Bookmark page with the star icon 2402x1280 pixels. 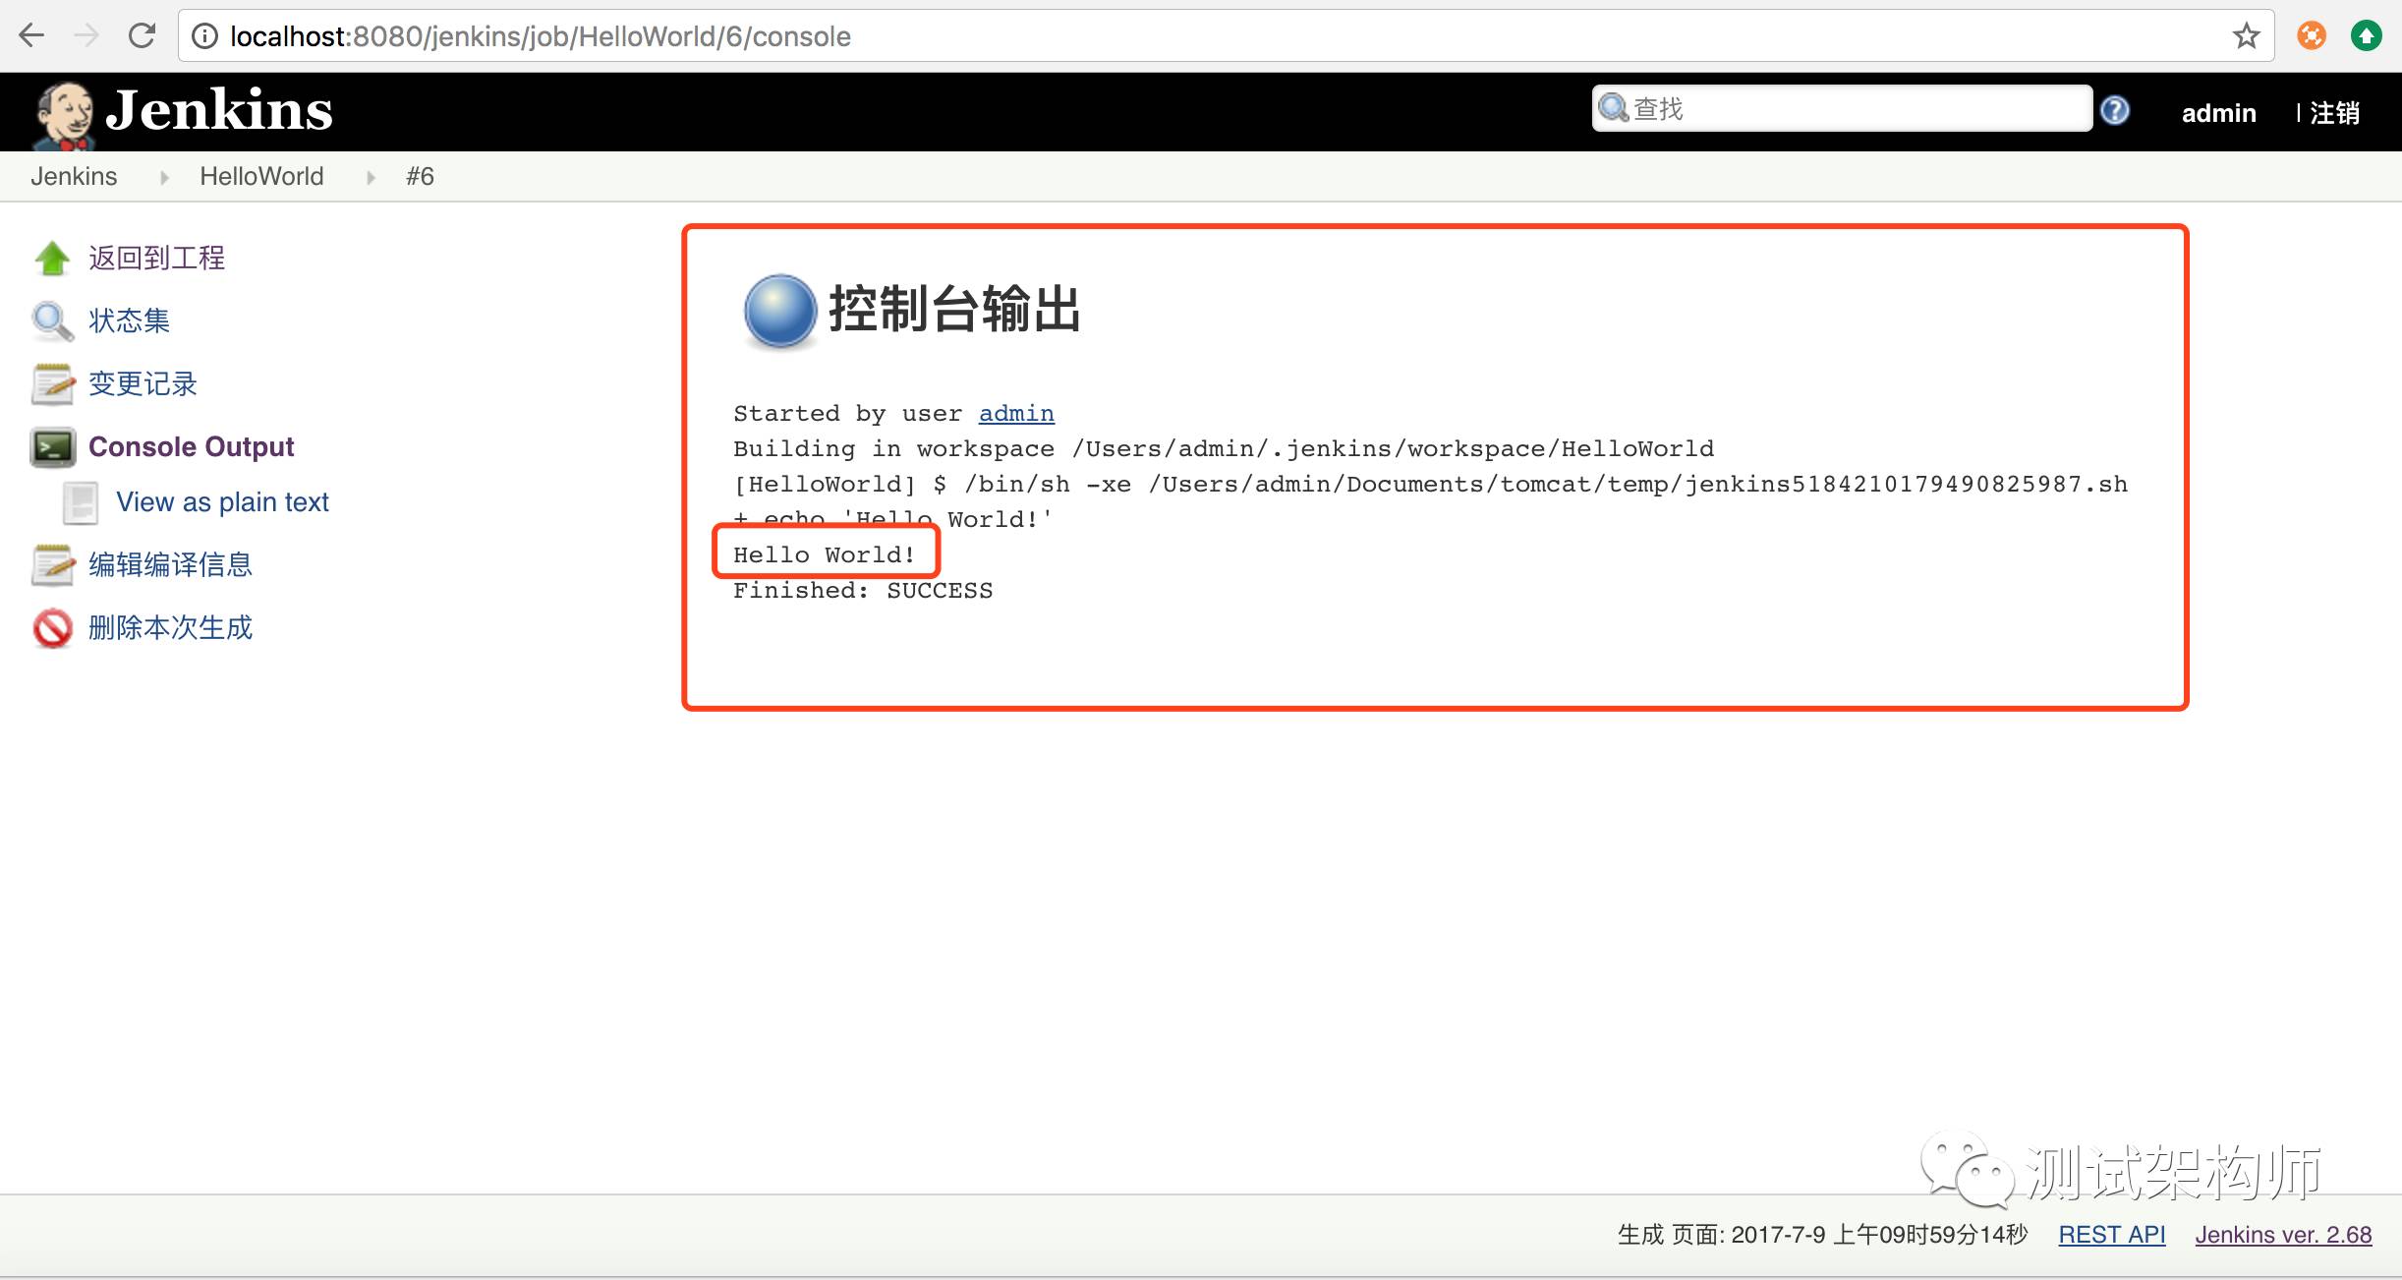pos(2245,36)
